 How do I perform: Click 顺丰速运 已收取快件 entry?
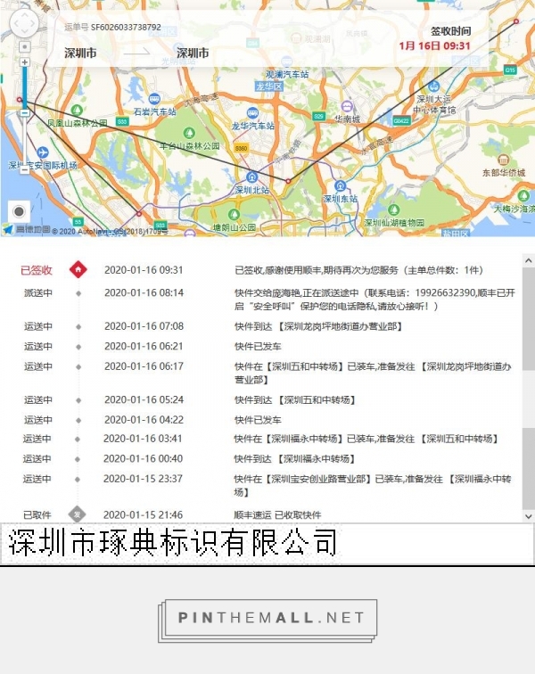click(x=277, y=514)
